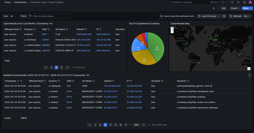This screenshot has height=133, width=254.
Task: Filter realtime table by Country
Action: coord(59,81)
